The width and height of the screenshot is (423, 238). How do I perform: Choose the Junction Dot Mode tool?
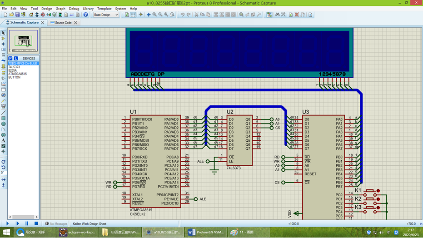click(x=3, y=44)
